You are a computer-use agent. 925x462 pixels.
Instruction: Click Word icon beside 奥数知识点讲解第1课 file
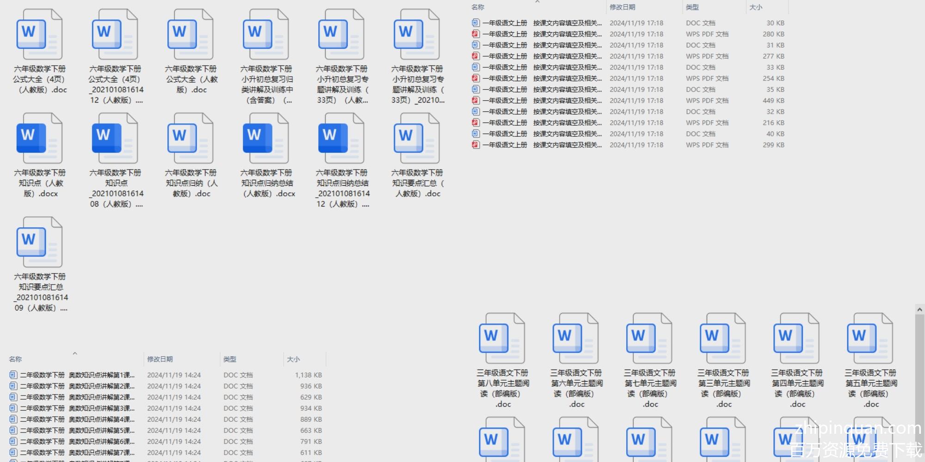tap(13, 375)
